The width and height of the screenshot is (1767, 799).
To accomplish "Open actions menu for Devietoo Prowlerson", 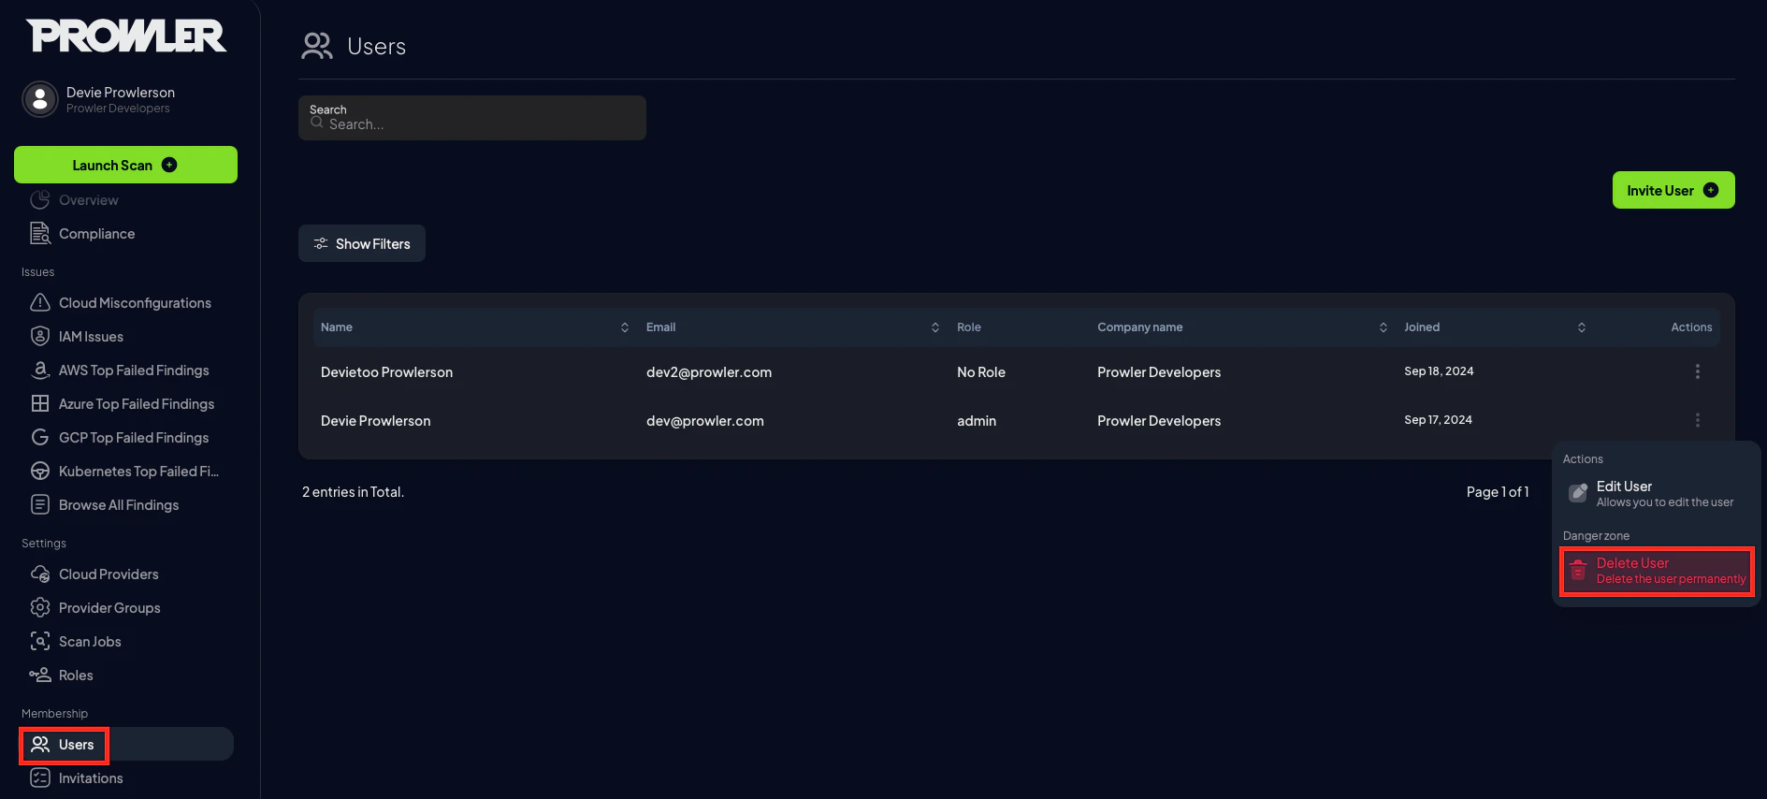I will tap(1698, 371).
